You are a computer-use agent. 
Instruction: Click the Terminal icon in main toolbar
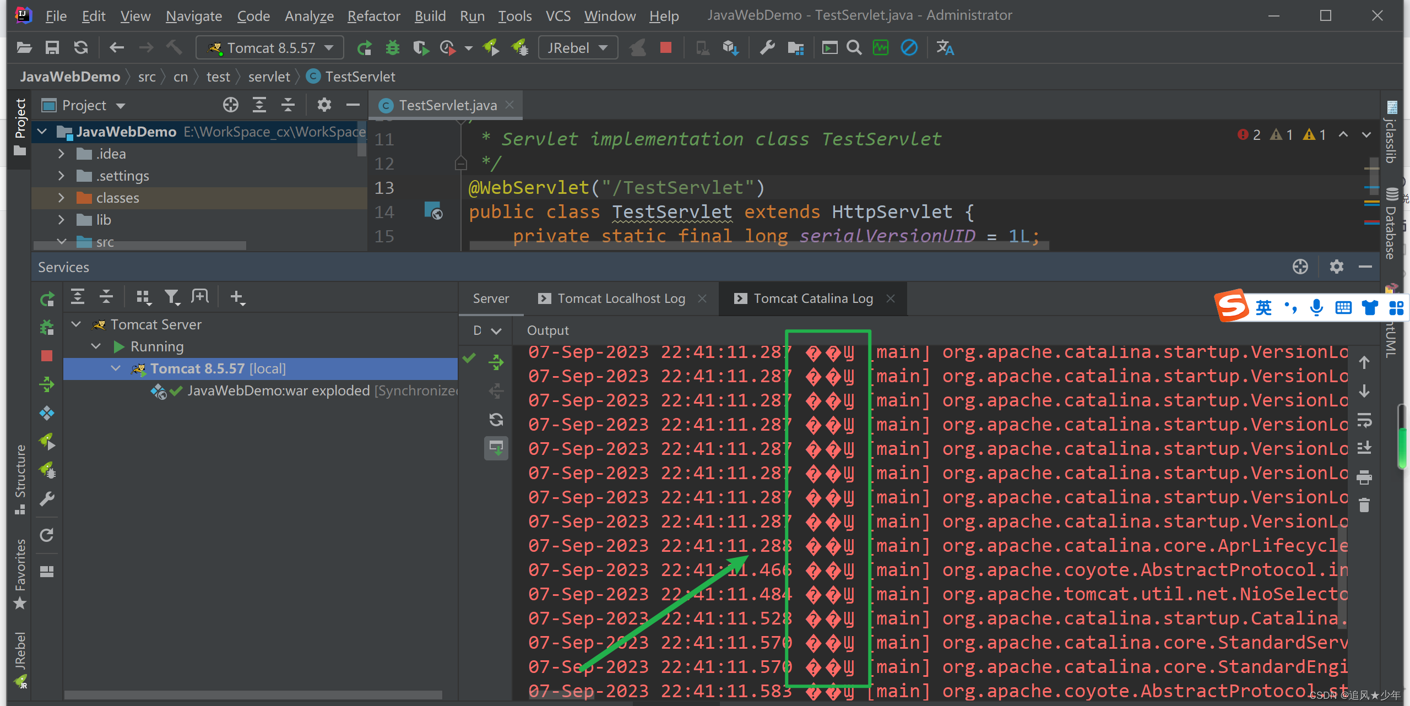(x=829, y=48)
